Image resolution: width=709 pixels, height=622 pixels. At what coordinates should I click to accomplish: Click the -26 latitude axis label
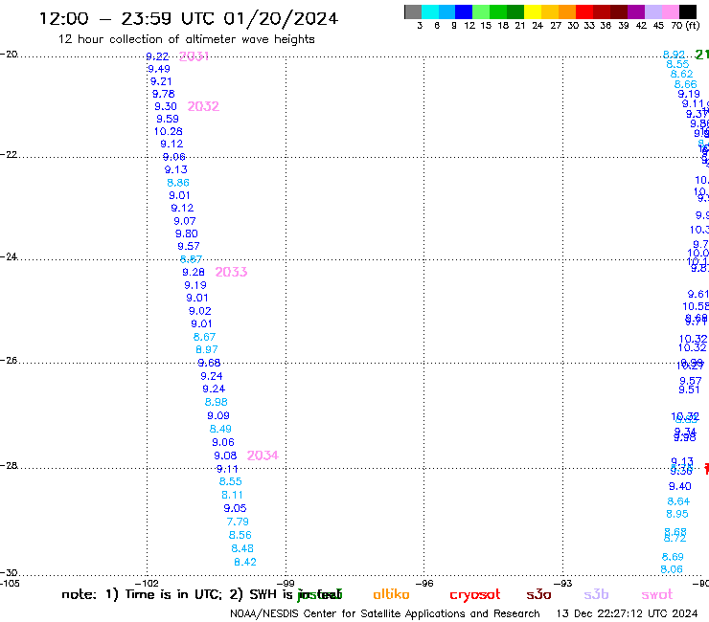(x=9, y=361)
